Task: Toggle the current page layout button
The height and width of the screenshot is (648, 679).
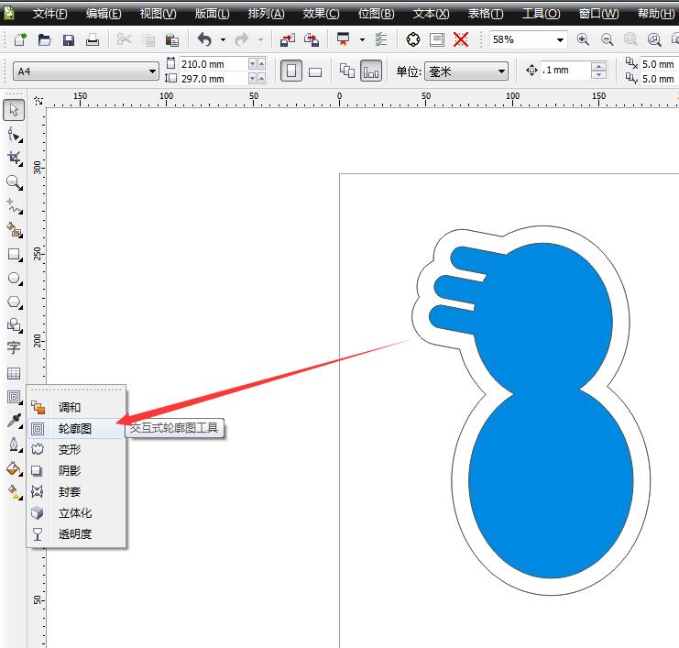Action: click(x=371, y=71)
